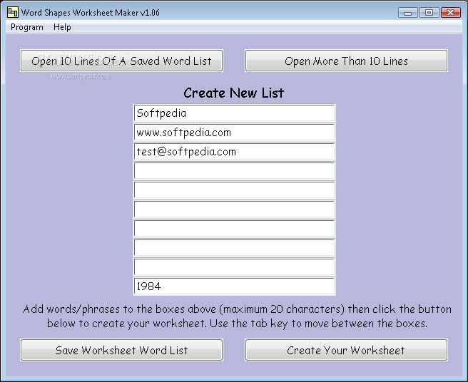Click the input box containing Softpedia
The width and height of the screenshot is (468, 382).
(x=234, y=113)
